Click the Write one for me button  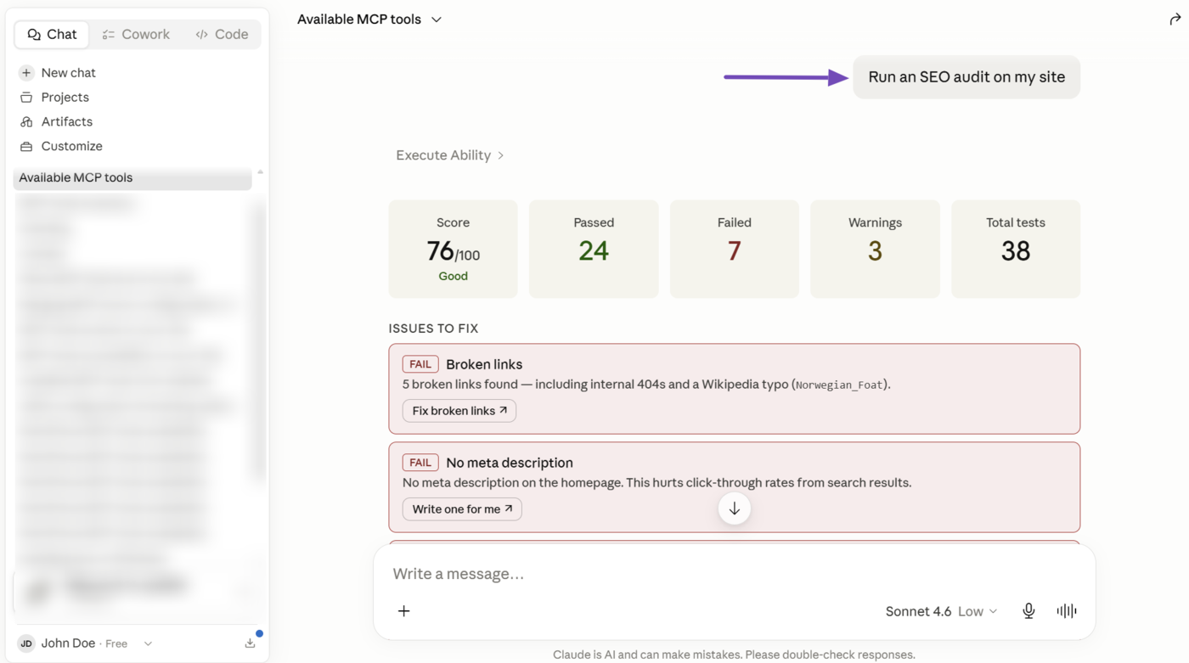(x=462, y=509)
